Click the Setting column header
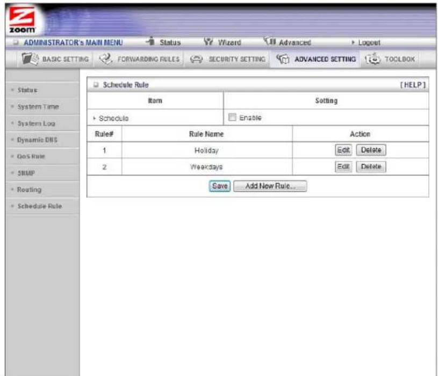Viewport: 438px width, 376px height. pyautogui.click(x=326, y=101)
